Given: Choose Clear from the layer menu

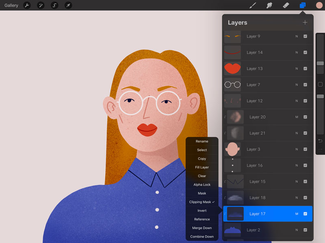Looking at the screenshot, I should 202,176.
